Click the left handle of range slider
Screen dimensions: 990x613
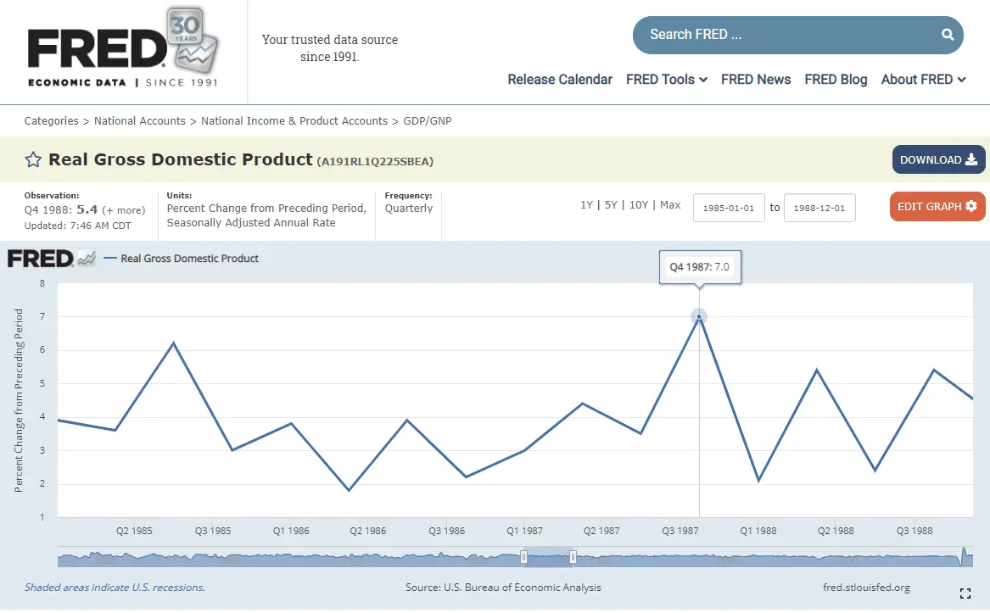click(x=523, y=557)
